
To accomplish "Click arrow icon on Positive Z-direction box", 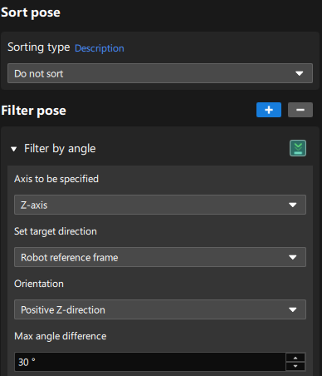I will point(292,309).
